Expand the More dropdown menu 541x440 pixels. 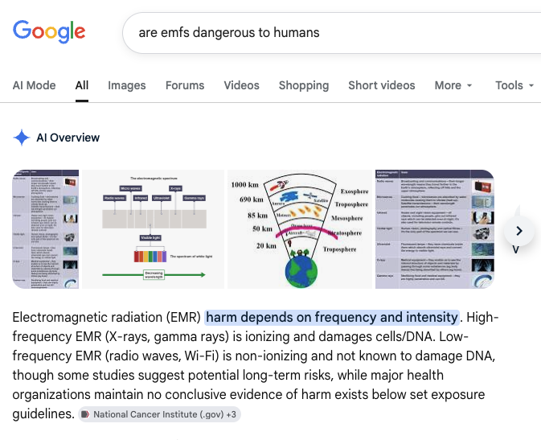(x=453, y=85)
